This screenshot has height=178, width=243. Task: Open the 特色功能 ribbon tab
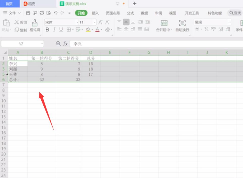click(x=215, y=13)
